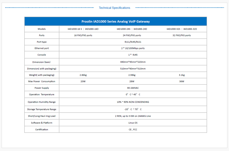
Task: Click the Ethernet port row label
Action: 42,48
